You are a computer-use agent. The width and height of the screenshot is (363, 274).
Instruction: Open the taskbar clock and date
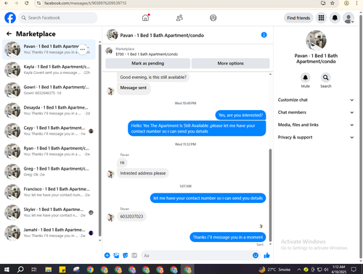[x=338, y=269]
